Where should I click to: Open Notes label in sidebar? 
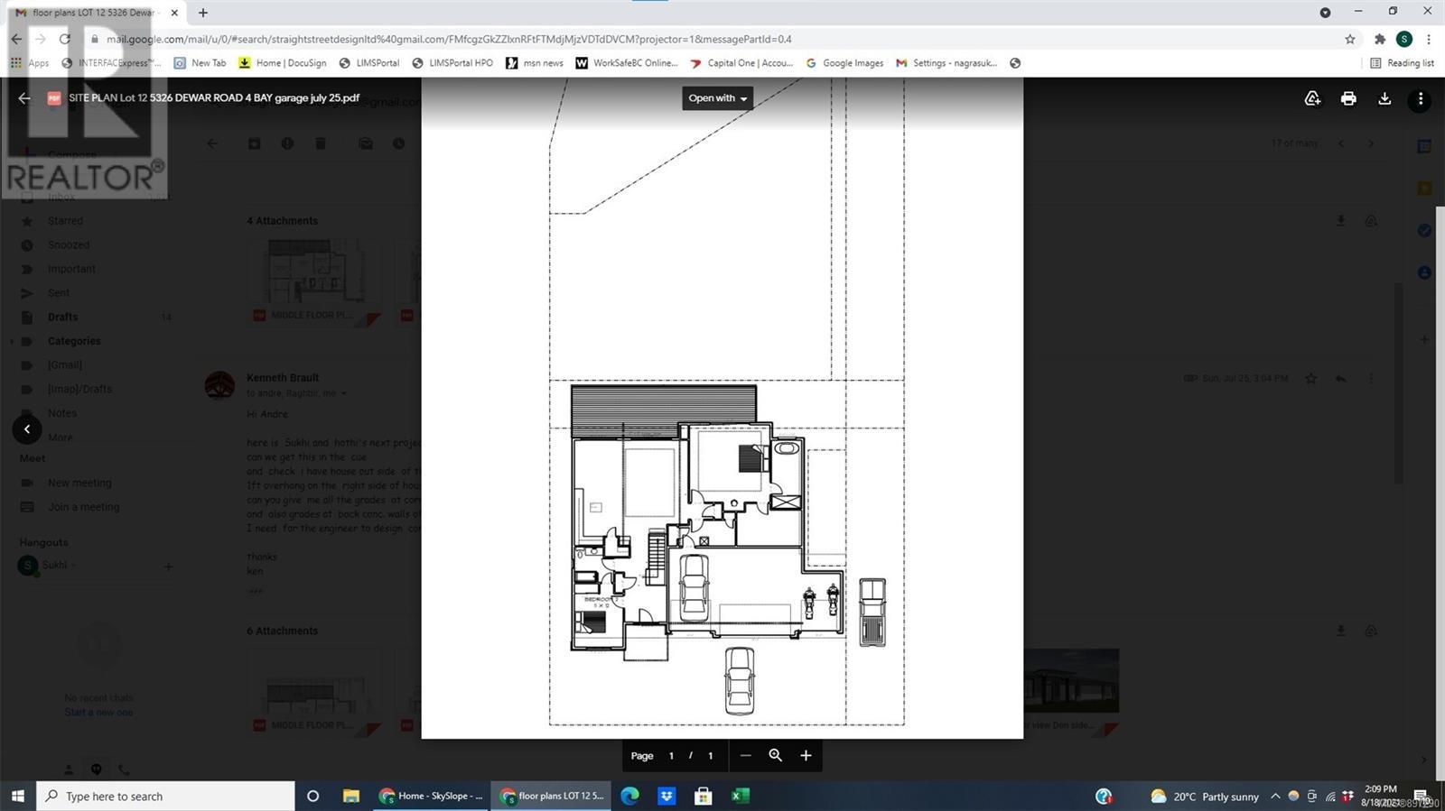pos(62,413)
